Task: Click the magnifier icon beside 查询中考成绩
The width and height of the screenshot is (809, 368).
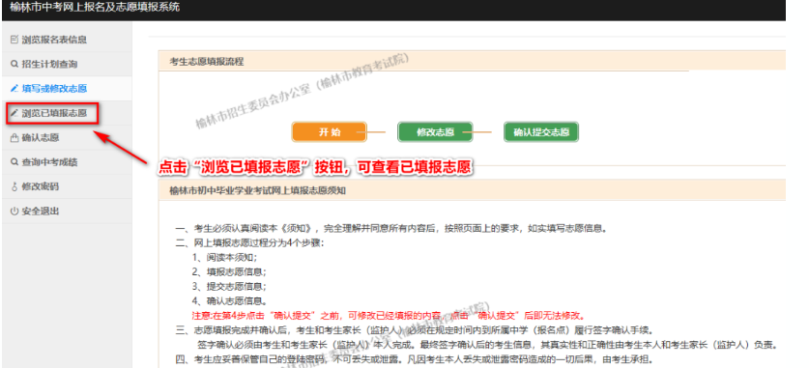Action: click(14, 162)
